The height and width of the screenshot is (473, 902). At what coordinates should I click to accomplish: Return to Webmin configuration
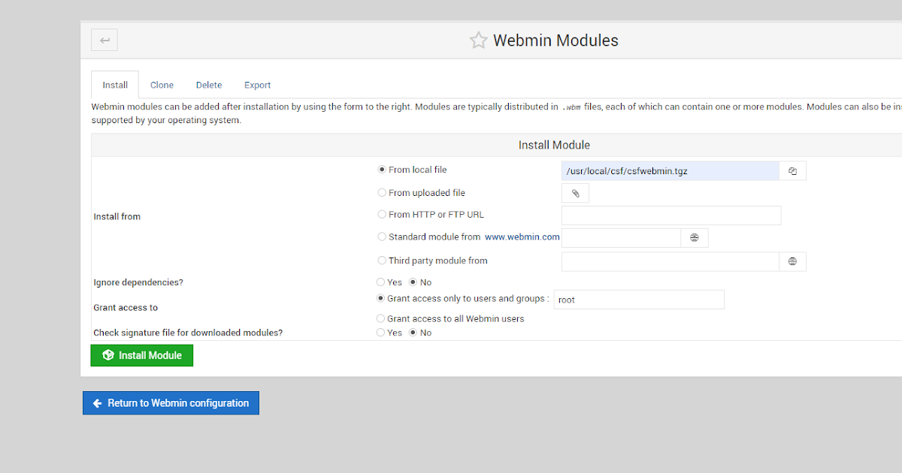coord(171,403)
